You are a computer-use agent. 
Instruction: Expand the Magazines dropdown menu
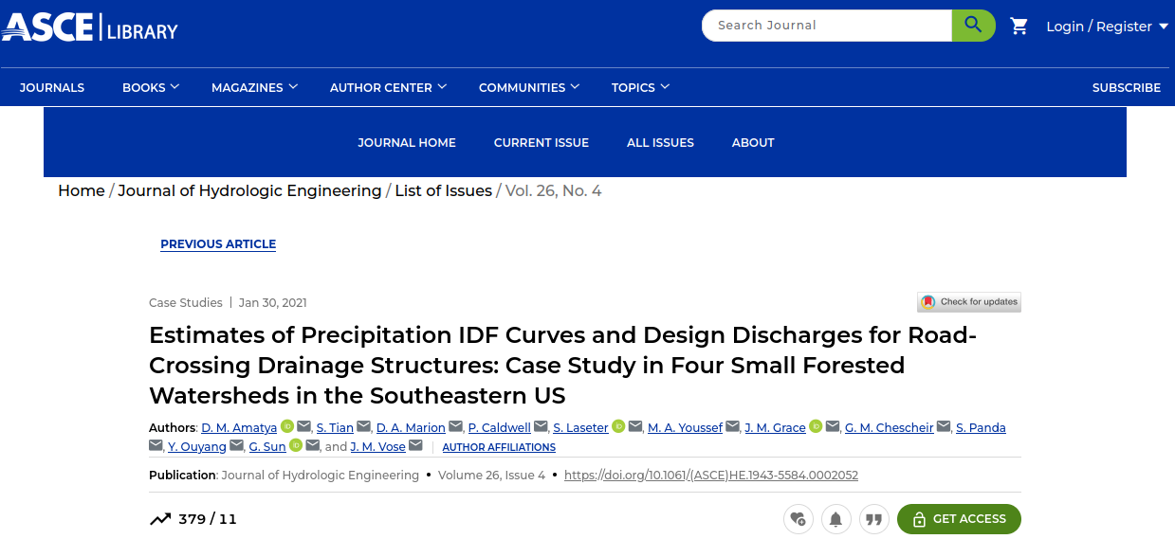click(254, 87)
